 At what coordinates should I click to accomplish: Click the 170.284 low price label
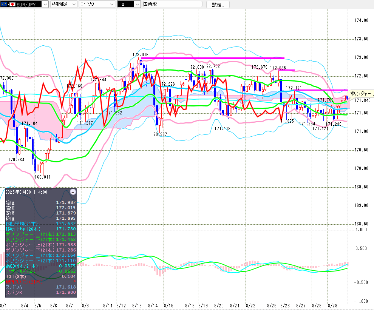(x=16, y=159)
